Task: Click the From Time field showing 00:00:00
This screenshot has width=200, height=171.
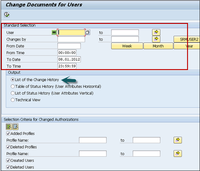Action: [67, 52]
